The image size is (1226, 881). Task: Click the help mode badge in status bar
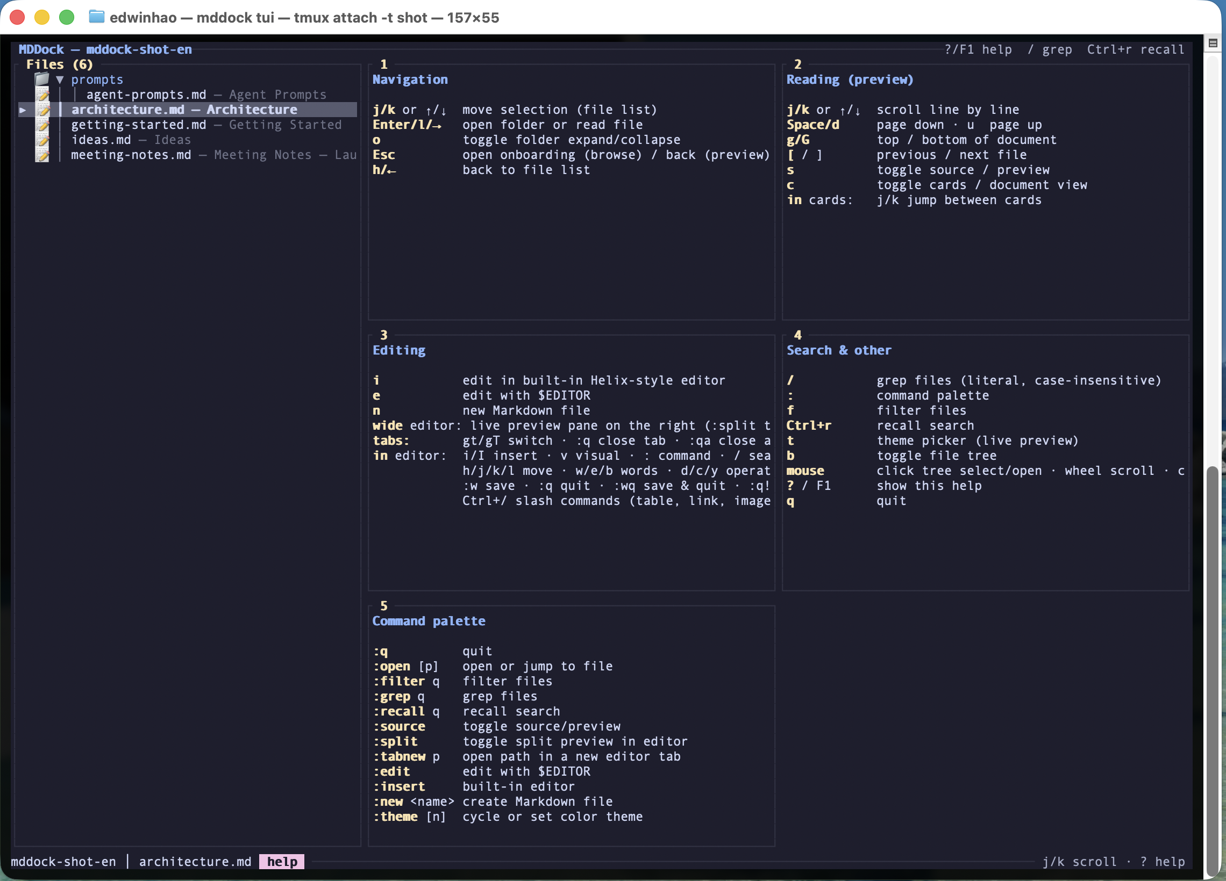[282, 862]
